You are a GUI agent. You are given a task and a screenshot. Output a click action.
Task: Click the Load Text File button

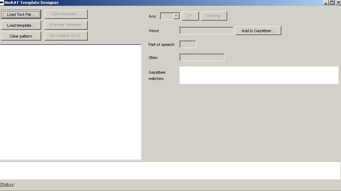click(x=21, y=14)
